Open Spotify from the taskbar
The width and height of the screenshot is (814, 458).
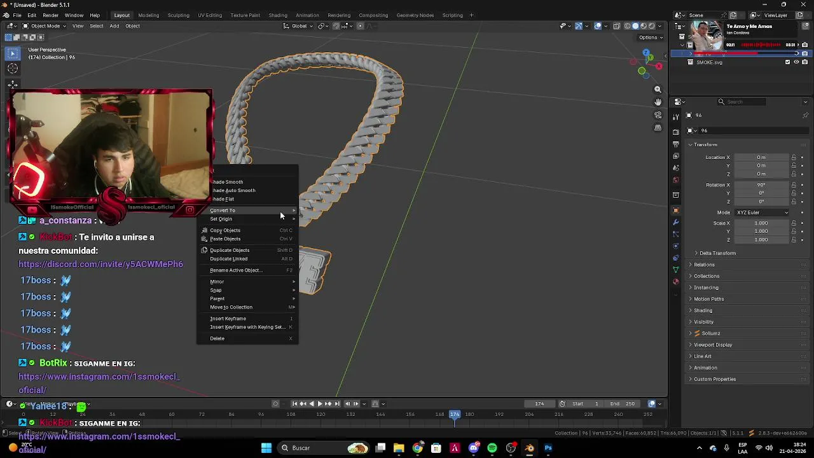(x=492, y=448)
